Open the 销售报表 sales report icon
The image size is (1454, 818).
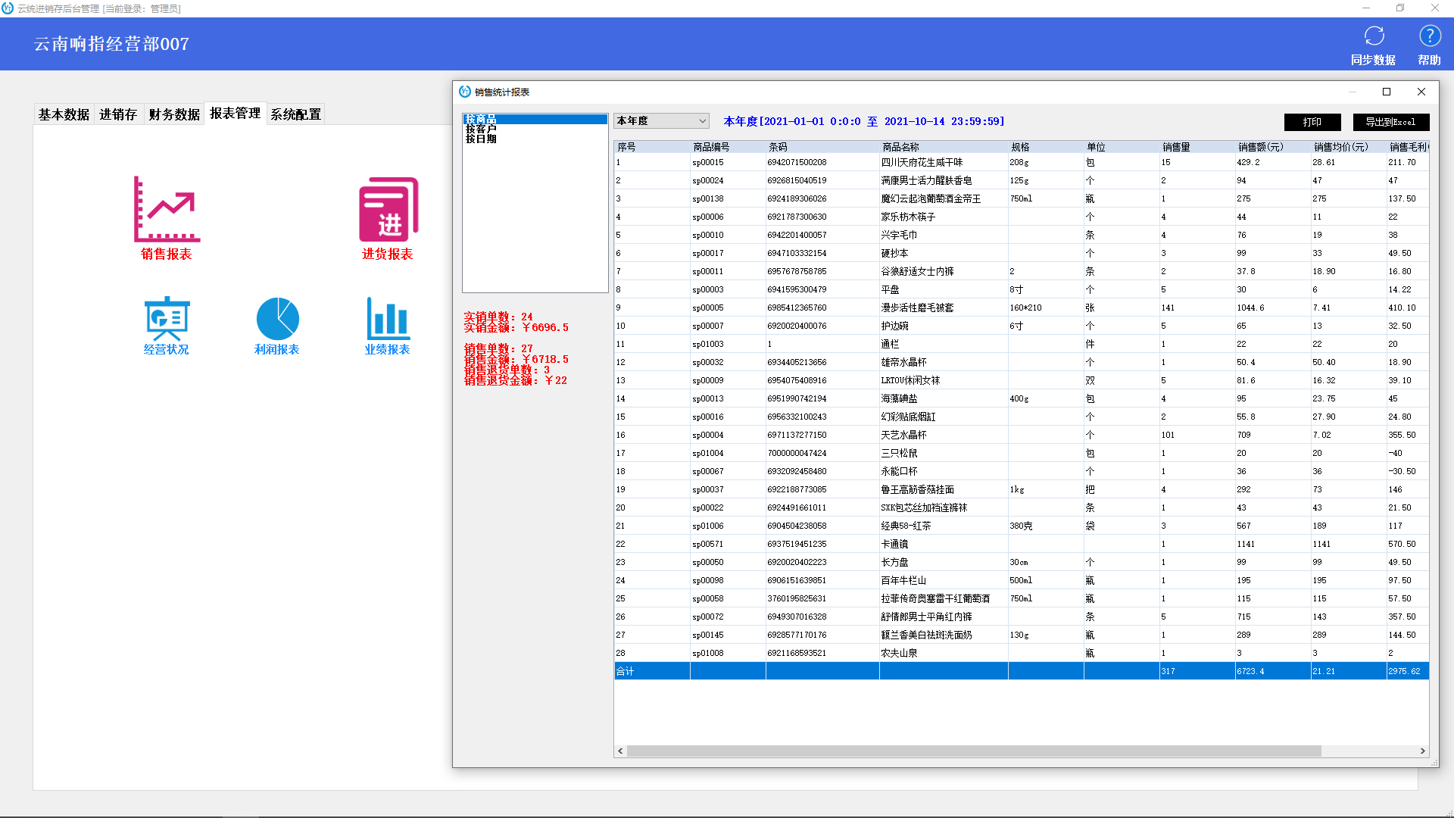(x=167, y=211)
